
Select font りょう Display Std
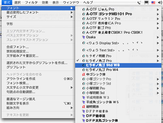tap(118, 43)
